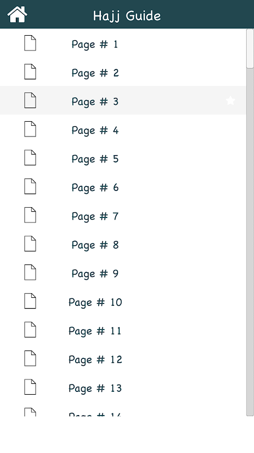Select Page # 7 in the guide
254x453 pixels.
(x=122, y=215)
